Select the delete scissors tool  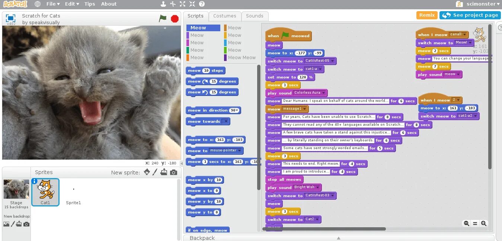click(x=173, y=4)
